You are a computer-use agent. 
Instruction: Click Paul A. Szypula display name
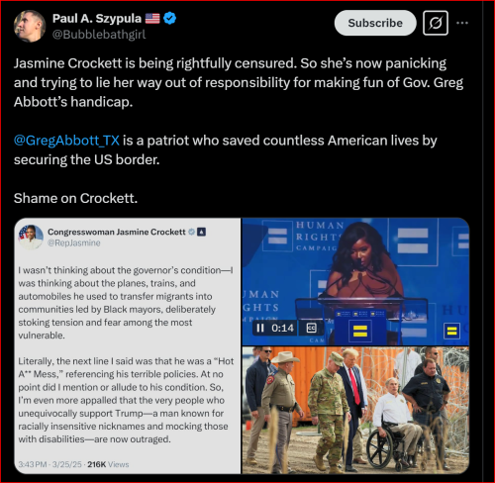click(97, 19)
